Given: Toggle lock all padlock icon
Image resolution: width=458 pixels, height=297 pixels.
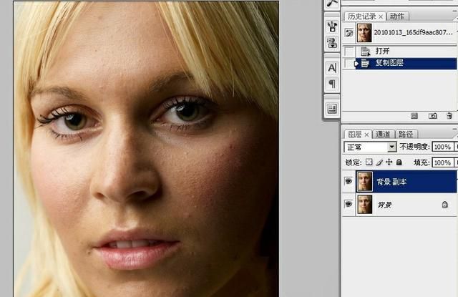Looking at the screenshot, I should click(399, 162).
